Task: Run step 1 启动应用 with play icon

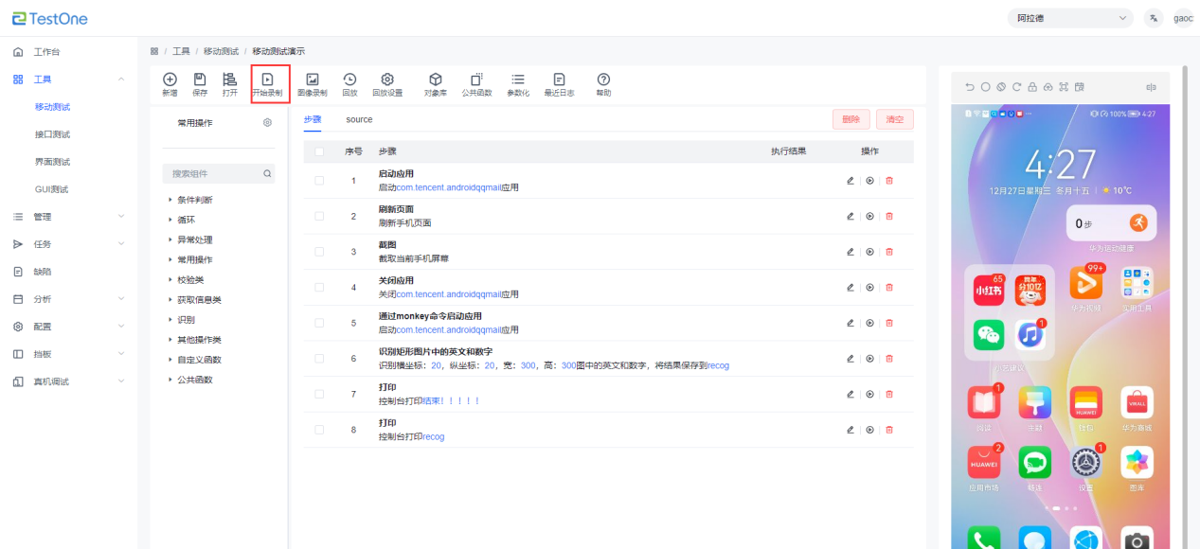Action: point(869,180)
